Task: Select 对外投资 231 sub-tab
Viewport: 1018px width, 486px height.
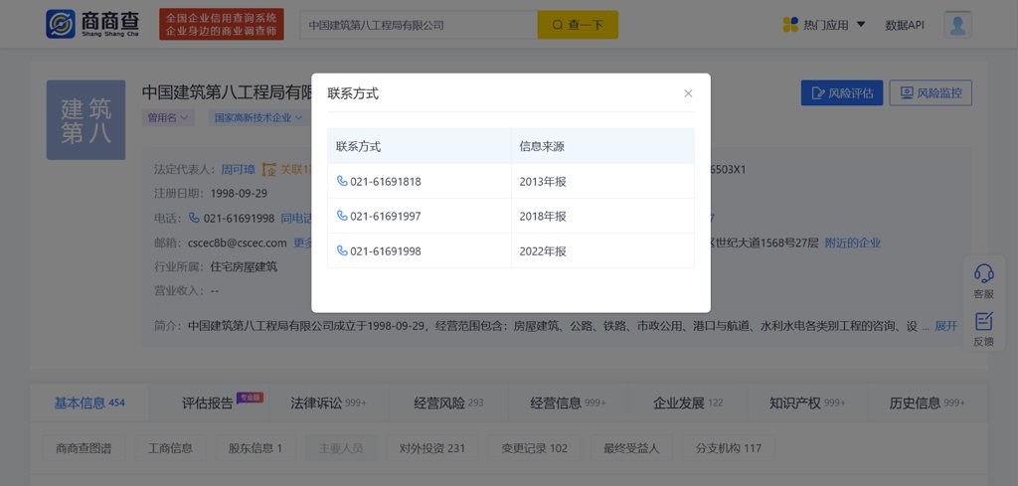Action: point(431,447)
